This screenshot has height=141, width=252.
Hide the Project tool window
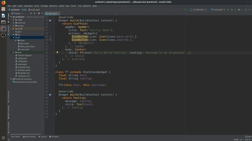coord(43,13)
